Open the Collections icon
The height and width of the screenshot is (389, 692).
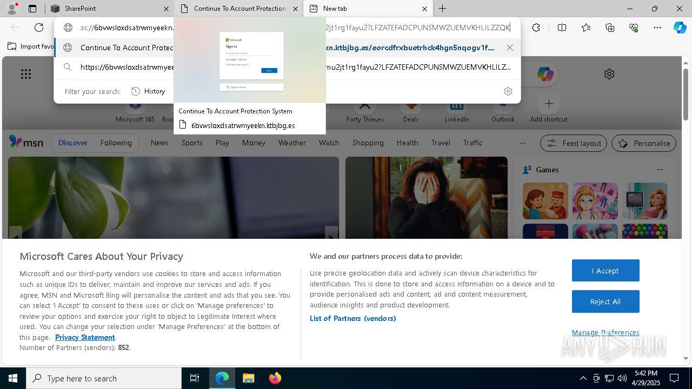pos(610,28)
